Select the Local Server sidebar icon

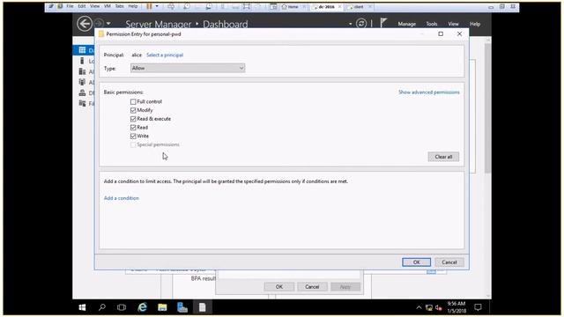[82, 61]
